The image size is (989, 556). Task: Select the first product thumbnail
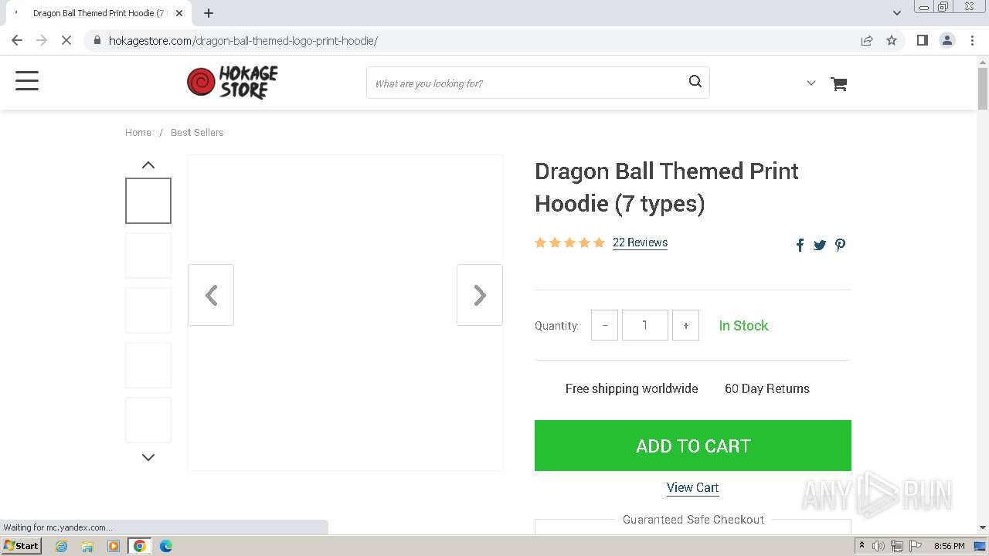point(148,201)
